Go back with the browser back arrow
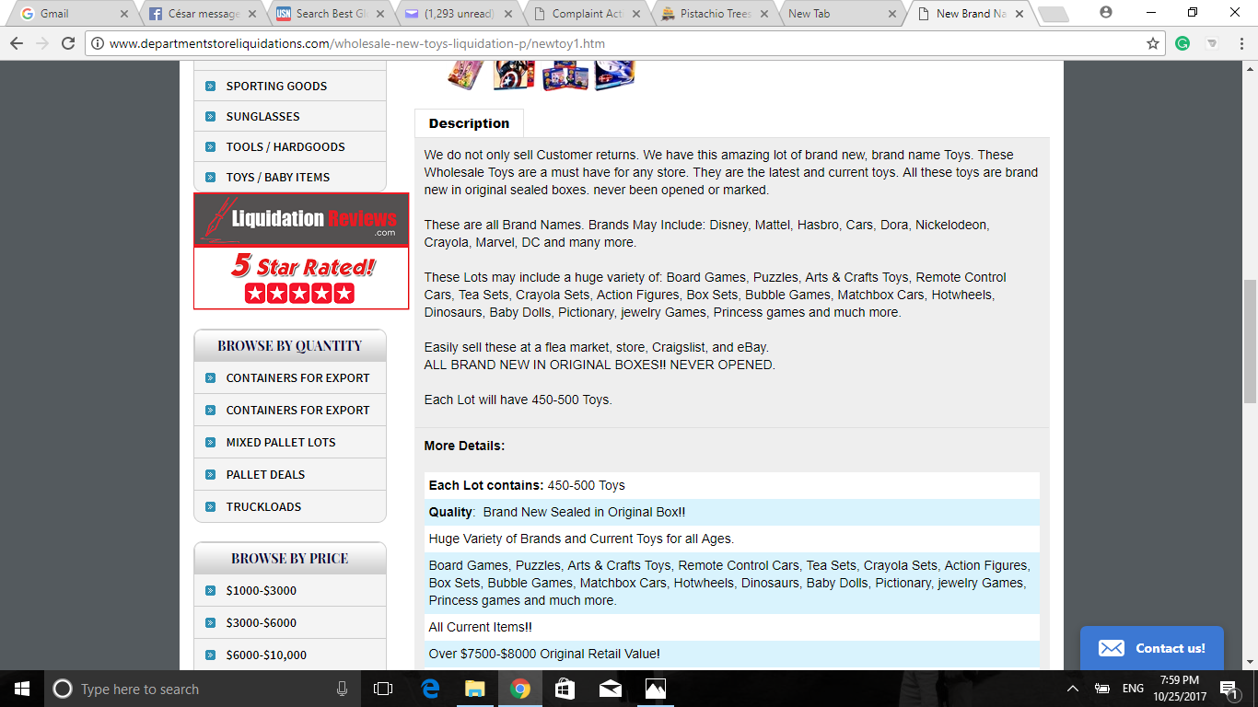The image size is (1258, 707). [16, 43]
